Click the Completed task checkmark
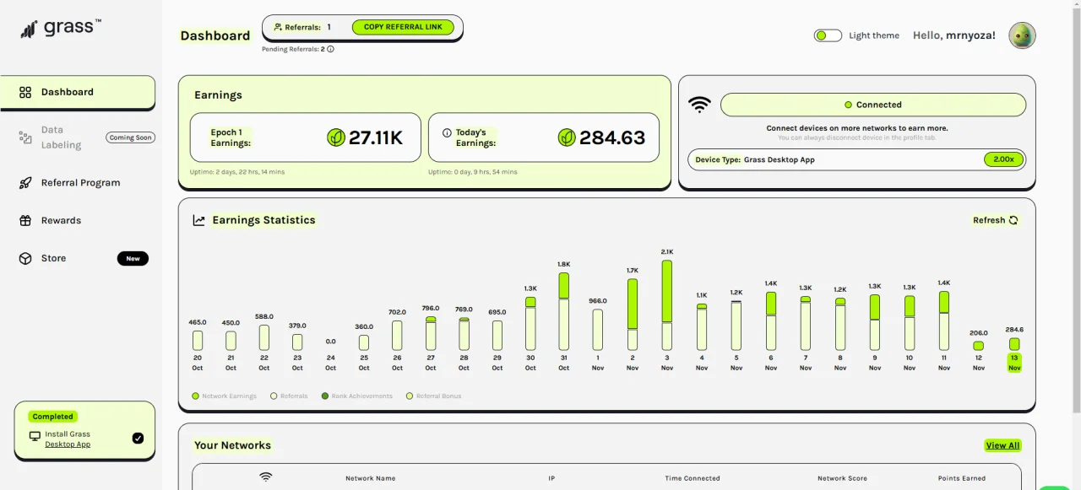Image resolution: width=1081 pixels, height=490 pixels. 139,438
